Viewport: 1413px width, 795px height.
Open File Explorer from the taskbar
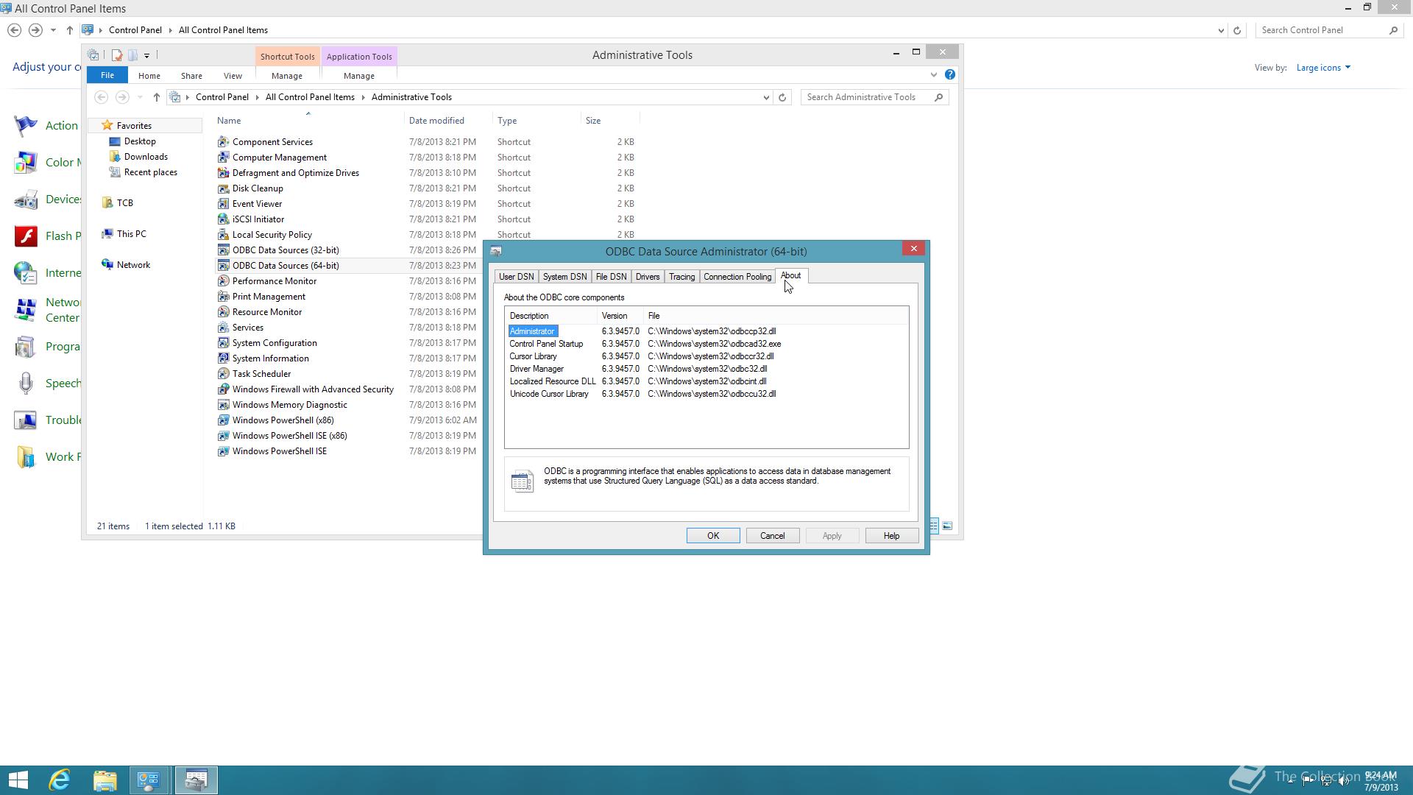pos(105,780)
